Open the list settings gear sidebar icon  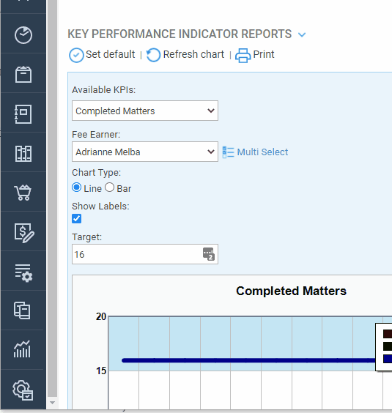23,273
